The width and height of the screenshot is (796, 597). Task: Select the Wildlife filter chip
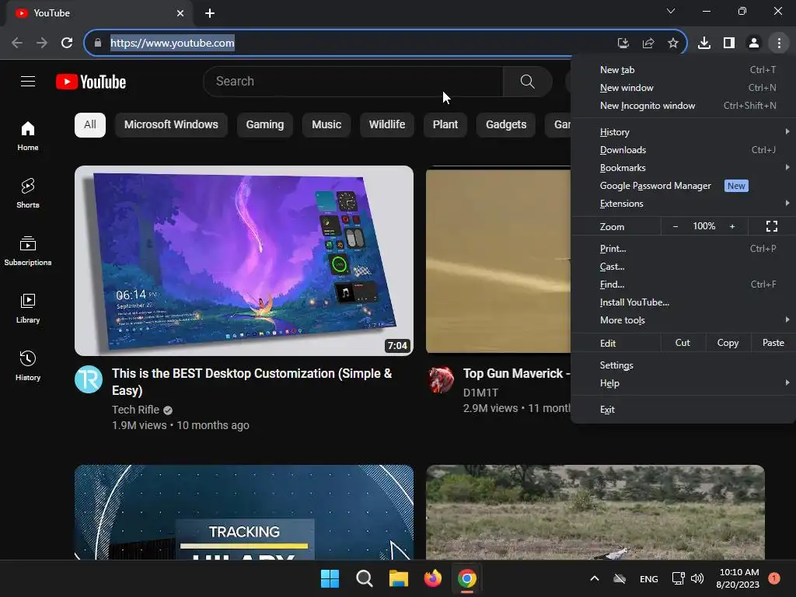(x=387, y=125)
